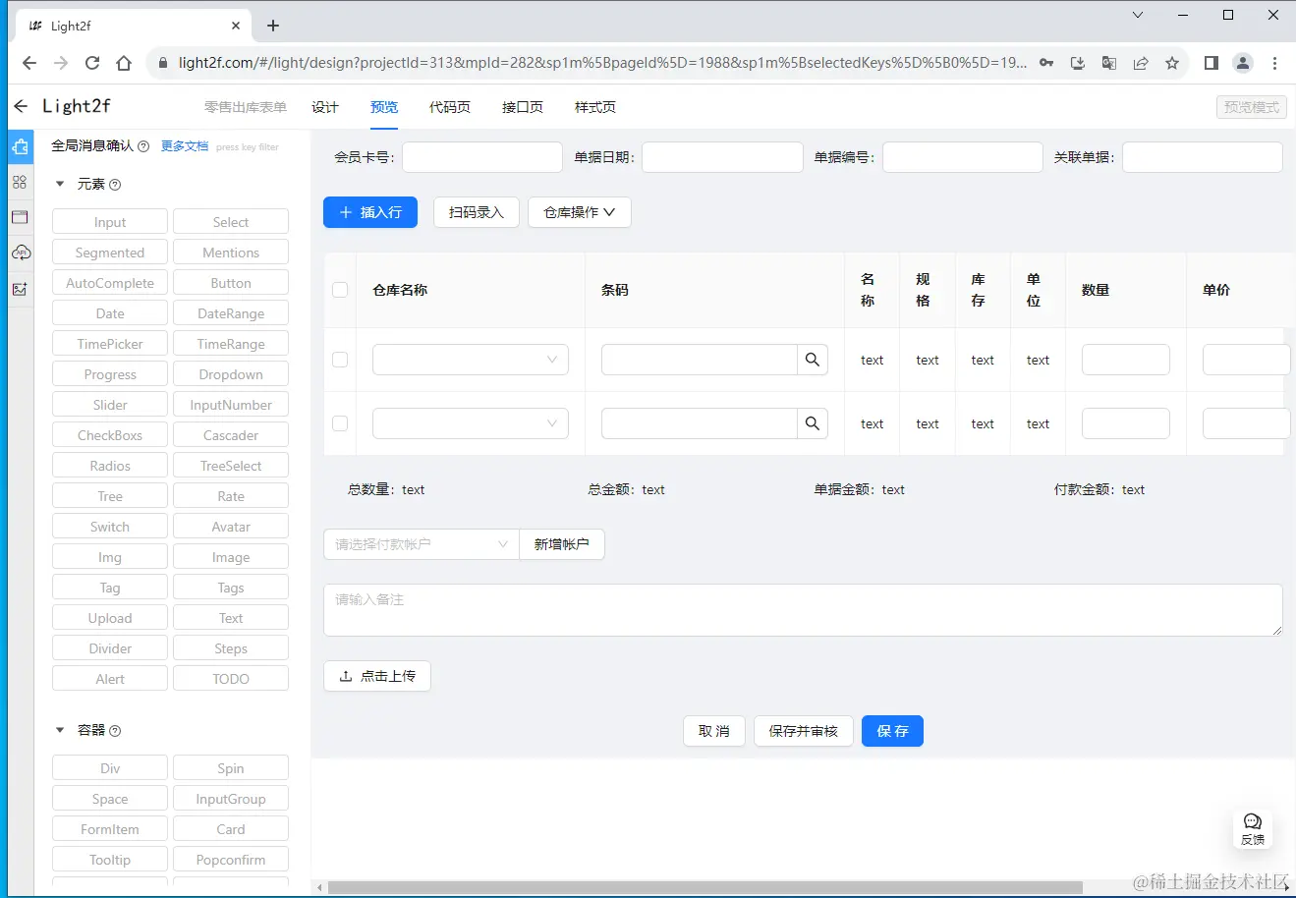Open the 请选择付款帐户 dropdown

[422, 544]
